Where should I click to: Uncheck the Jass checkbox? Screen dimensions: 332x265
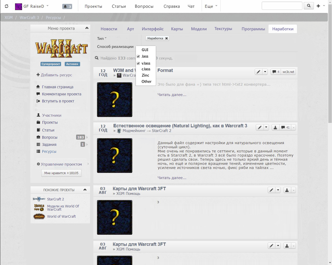pyautogui.click(x=138, y=56)
